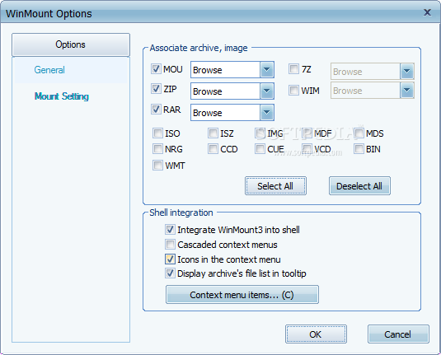This screenshot has height=355, width=441.
Task: Tick the ISO checkbox
Action: pyautogui.click(x=157, y=133)
